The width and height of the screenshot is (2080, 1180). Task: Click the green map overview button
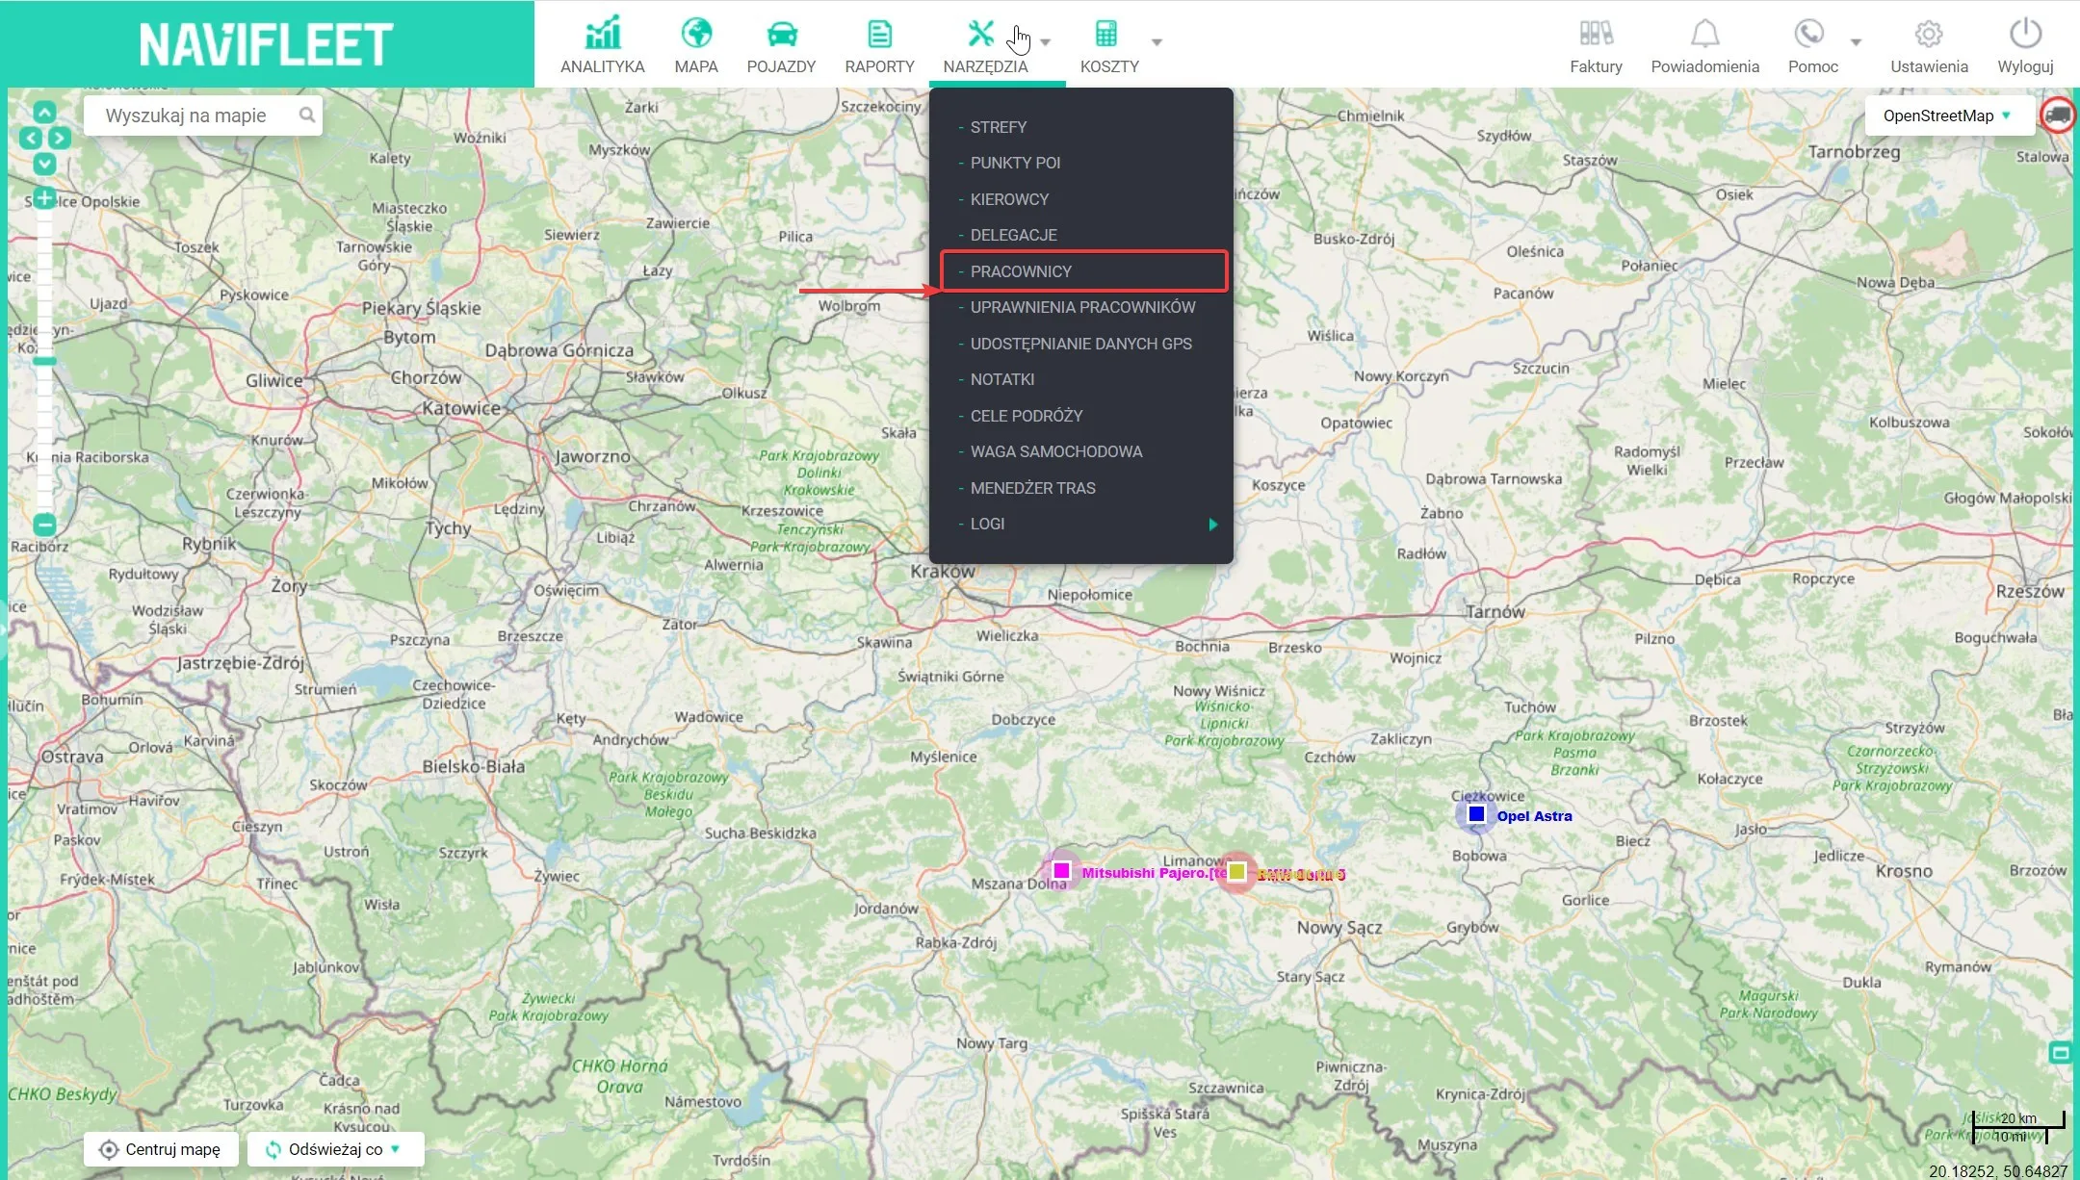[x=2061, y=1052]
